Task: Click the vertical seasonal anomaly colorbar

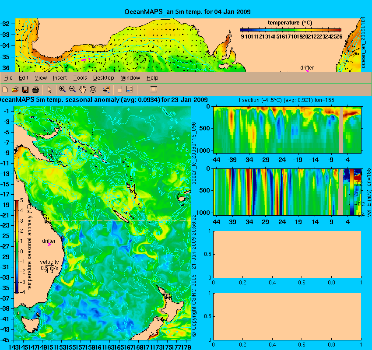Action: click(17, 247)
